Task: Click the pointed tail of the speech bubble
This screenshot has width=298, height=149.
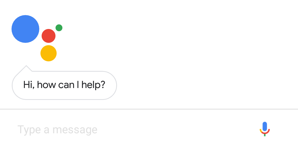Action: (26, 68)
